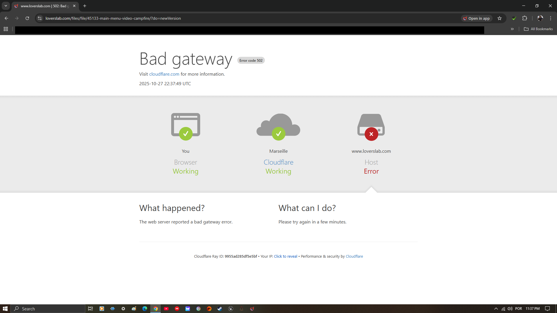Close the loverslab tab
The height and width of the screenshot is (313, 557).
tap(74, 6)
